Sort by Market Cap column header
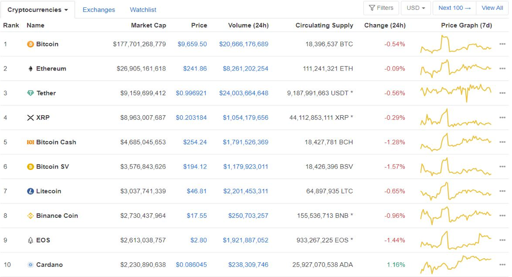512x277 pixels. point(149,26)
